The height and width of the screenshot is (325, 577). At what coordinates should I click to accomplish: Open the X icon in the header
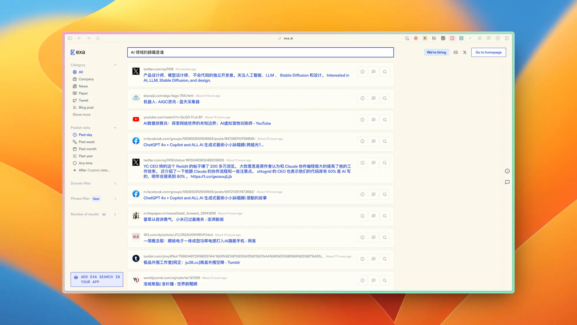tap(464, 52)
